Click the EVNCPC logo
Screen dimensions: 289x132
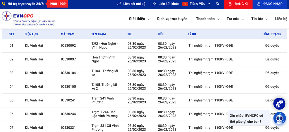29,19
